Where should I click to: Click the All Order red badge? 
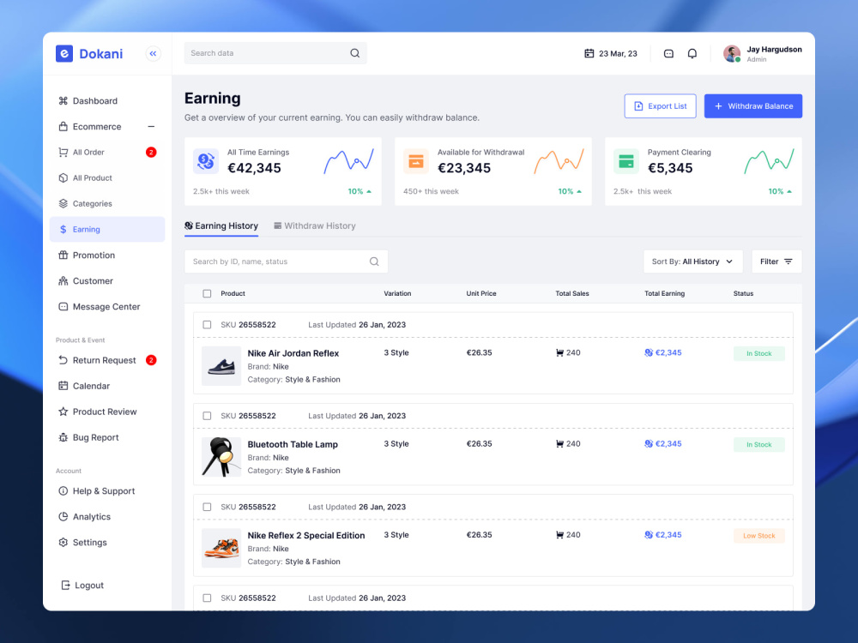151,152
